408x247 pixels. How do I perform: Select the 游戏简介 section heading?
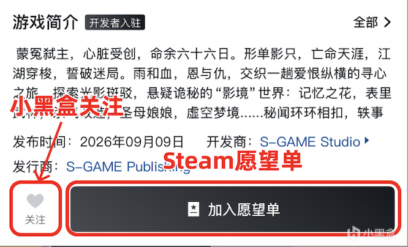(45, 23)
